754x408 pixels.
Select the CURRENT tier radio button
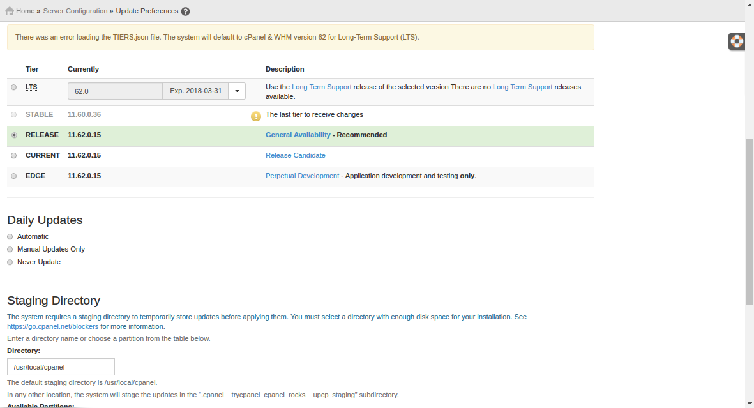point(14,155)
